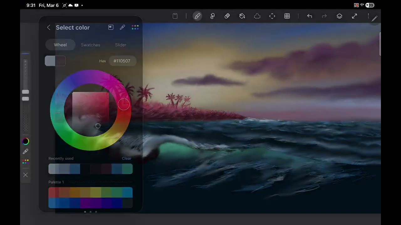The image size is (401, 225).
Task: Select the eyedropper in the left sidebar
Action: pyautogui.click(x=25, y=152)
